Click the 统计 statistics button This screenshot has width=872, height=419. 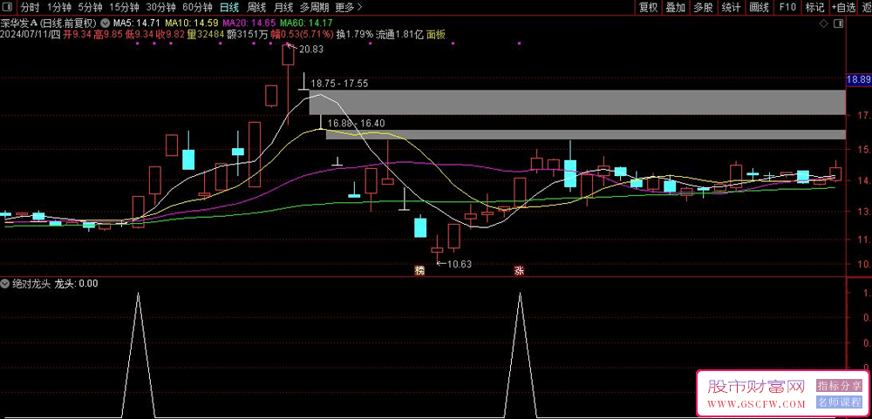(731, 7)
